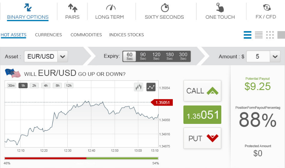Expand the EUR/USD asset dropdown
Image resolution: width=285 pixels, height=168 pixels.
pos(63,56)
